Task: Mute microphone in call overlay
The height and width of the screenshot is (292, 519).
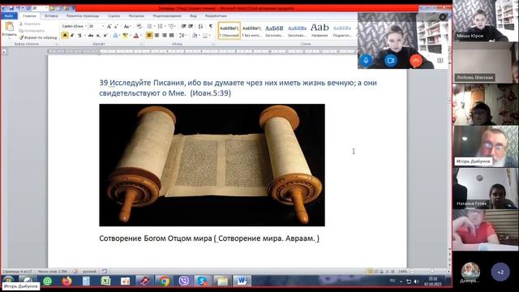Action: 366,61
